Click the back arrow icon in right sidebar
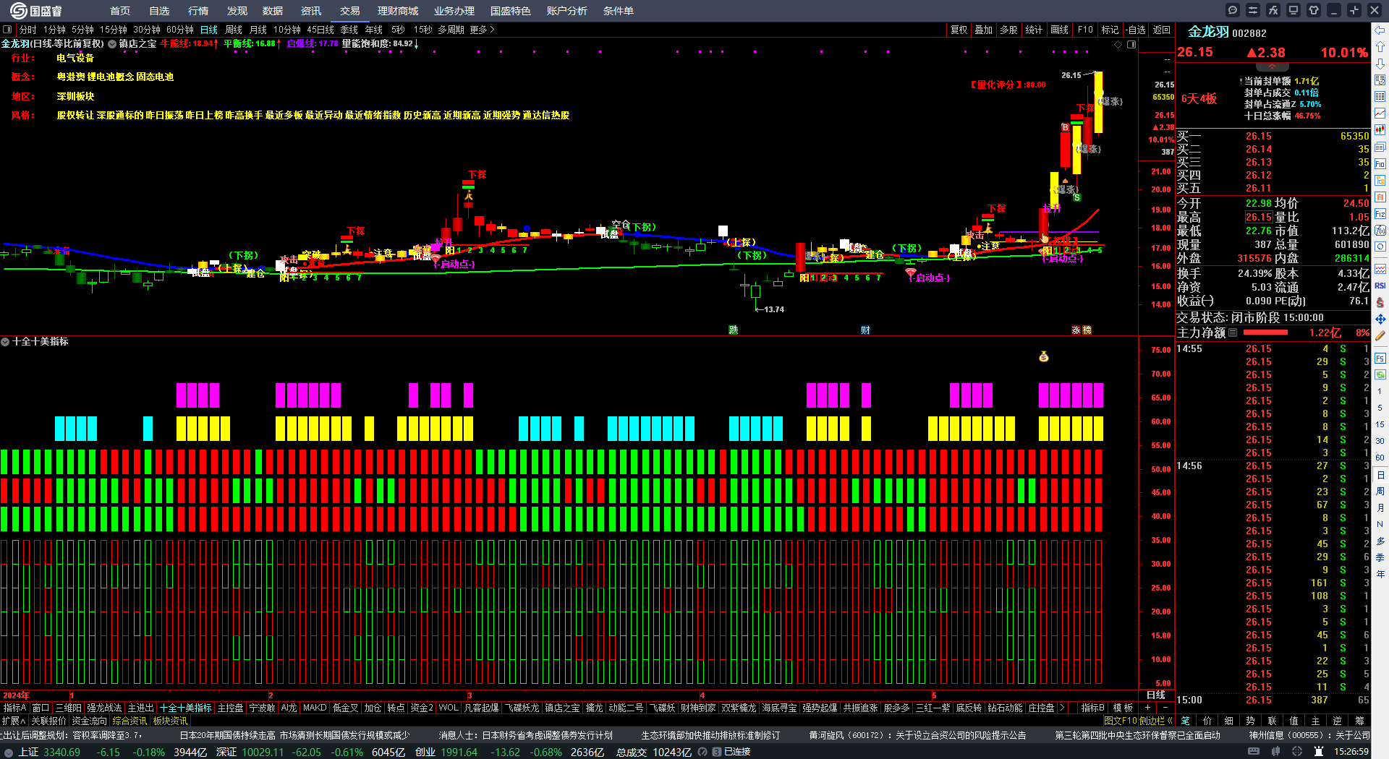 click(x=1380, y=30)
